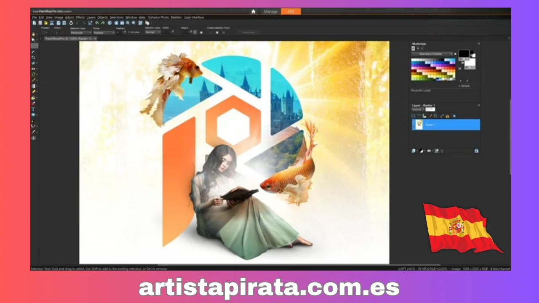This screenshot has height=303, width=539.
Task: Select the Pan hand tool
Action: [x=33, y=34]
